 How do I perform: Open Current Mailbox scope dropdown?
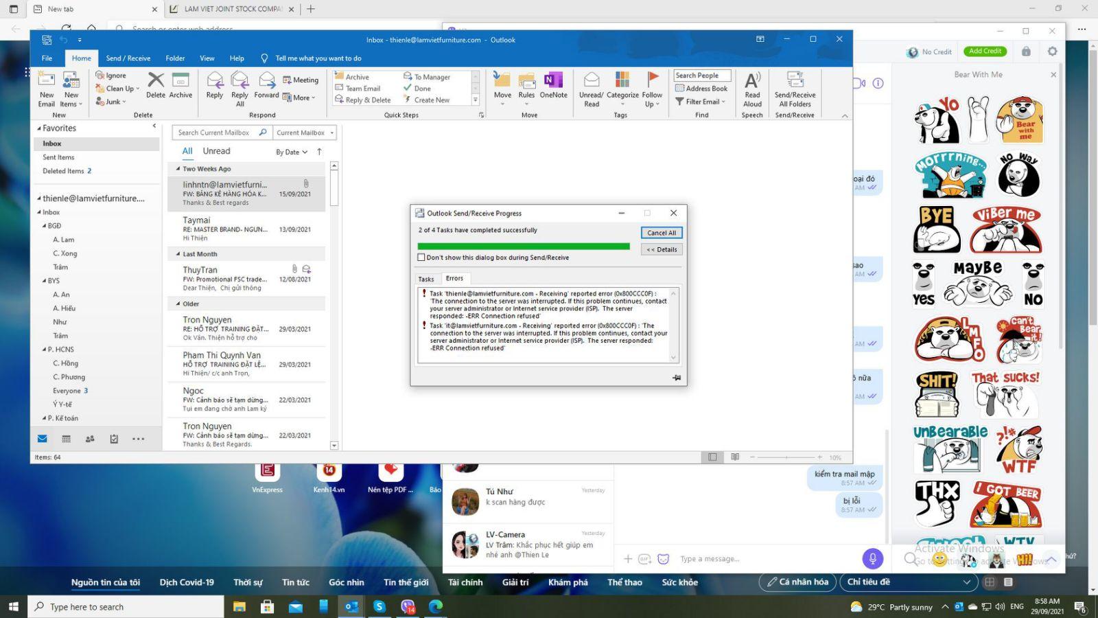tap(305, 133)
